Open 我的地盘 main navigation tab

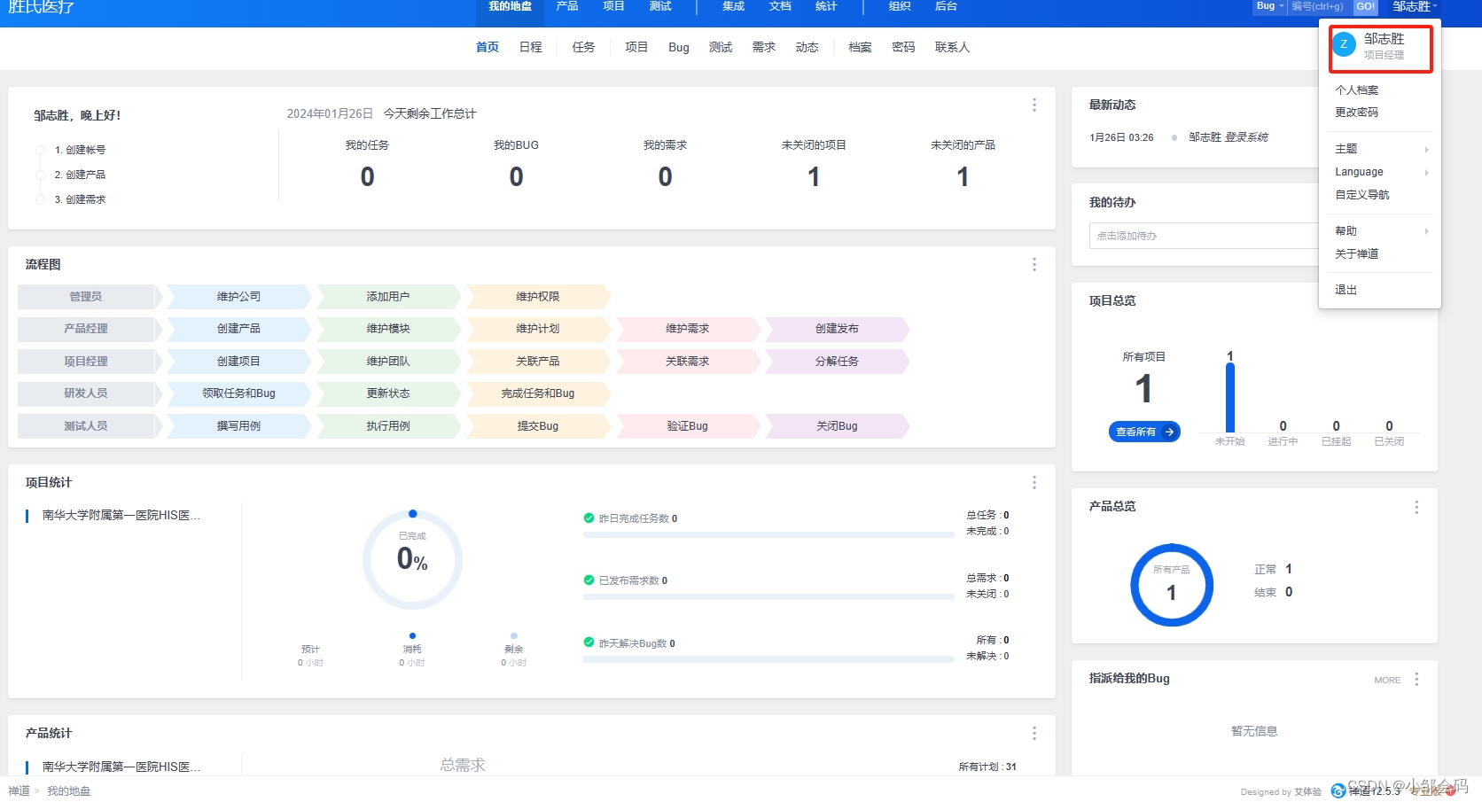510,6
